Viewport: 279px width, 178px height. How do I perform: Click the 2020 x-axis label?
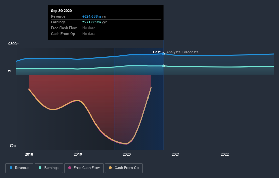tap(127, 154)
